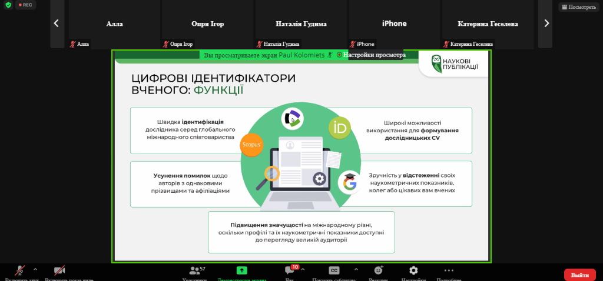Unmute the microphone in the toolbar
Screen dimensions: 603x281
click(20, 271)
